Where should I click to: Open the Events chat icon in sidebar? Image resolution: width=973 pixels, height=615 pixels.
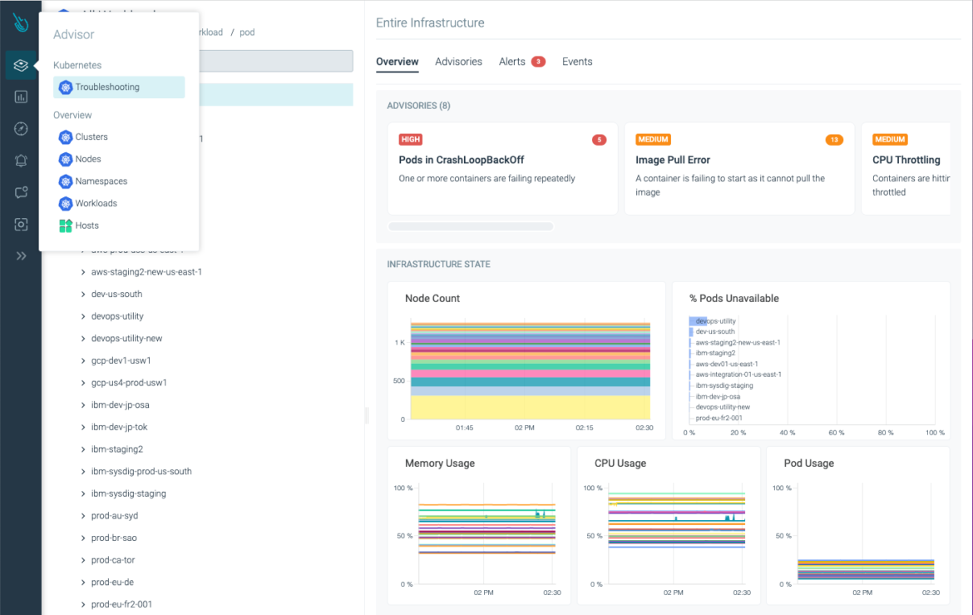21,192
